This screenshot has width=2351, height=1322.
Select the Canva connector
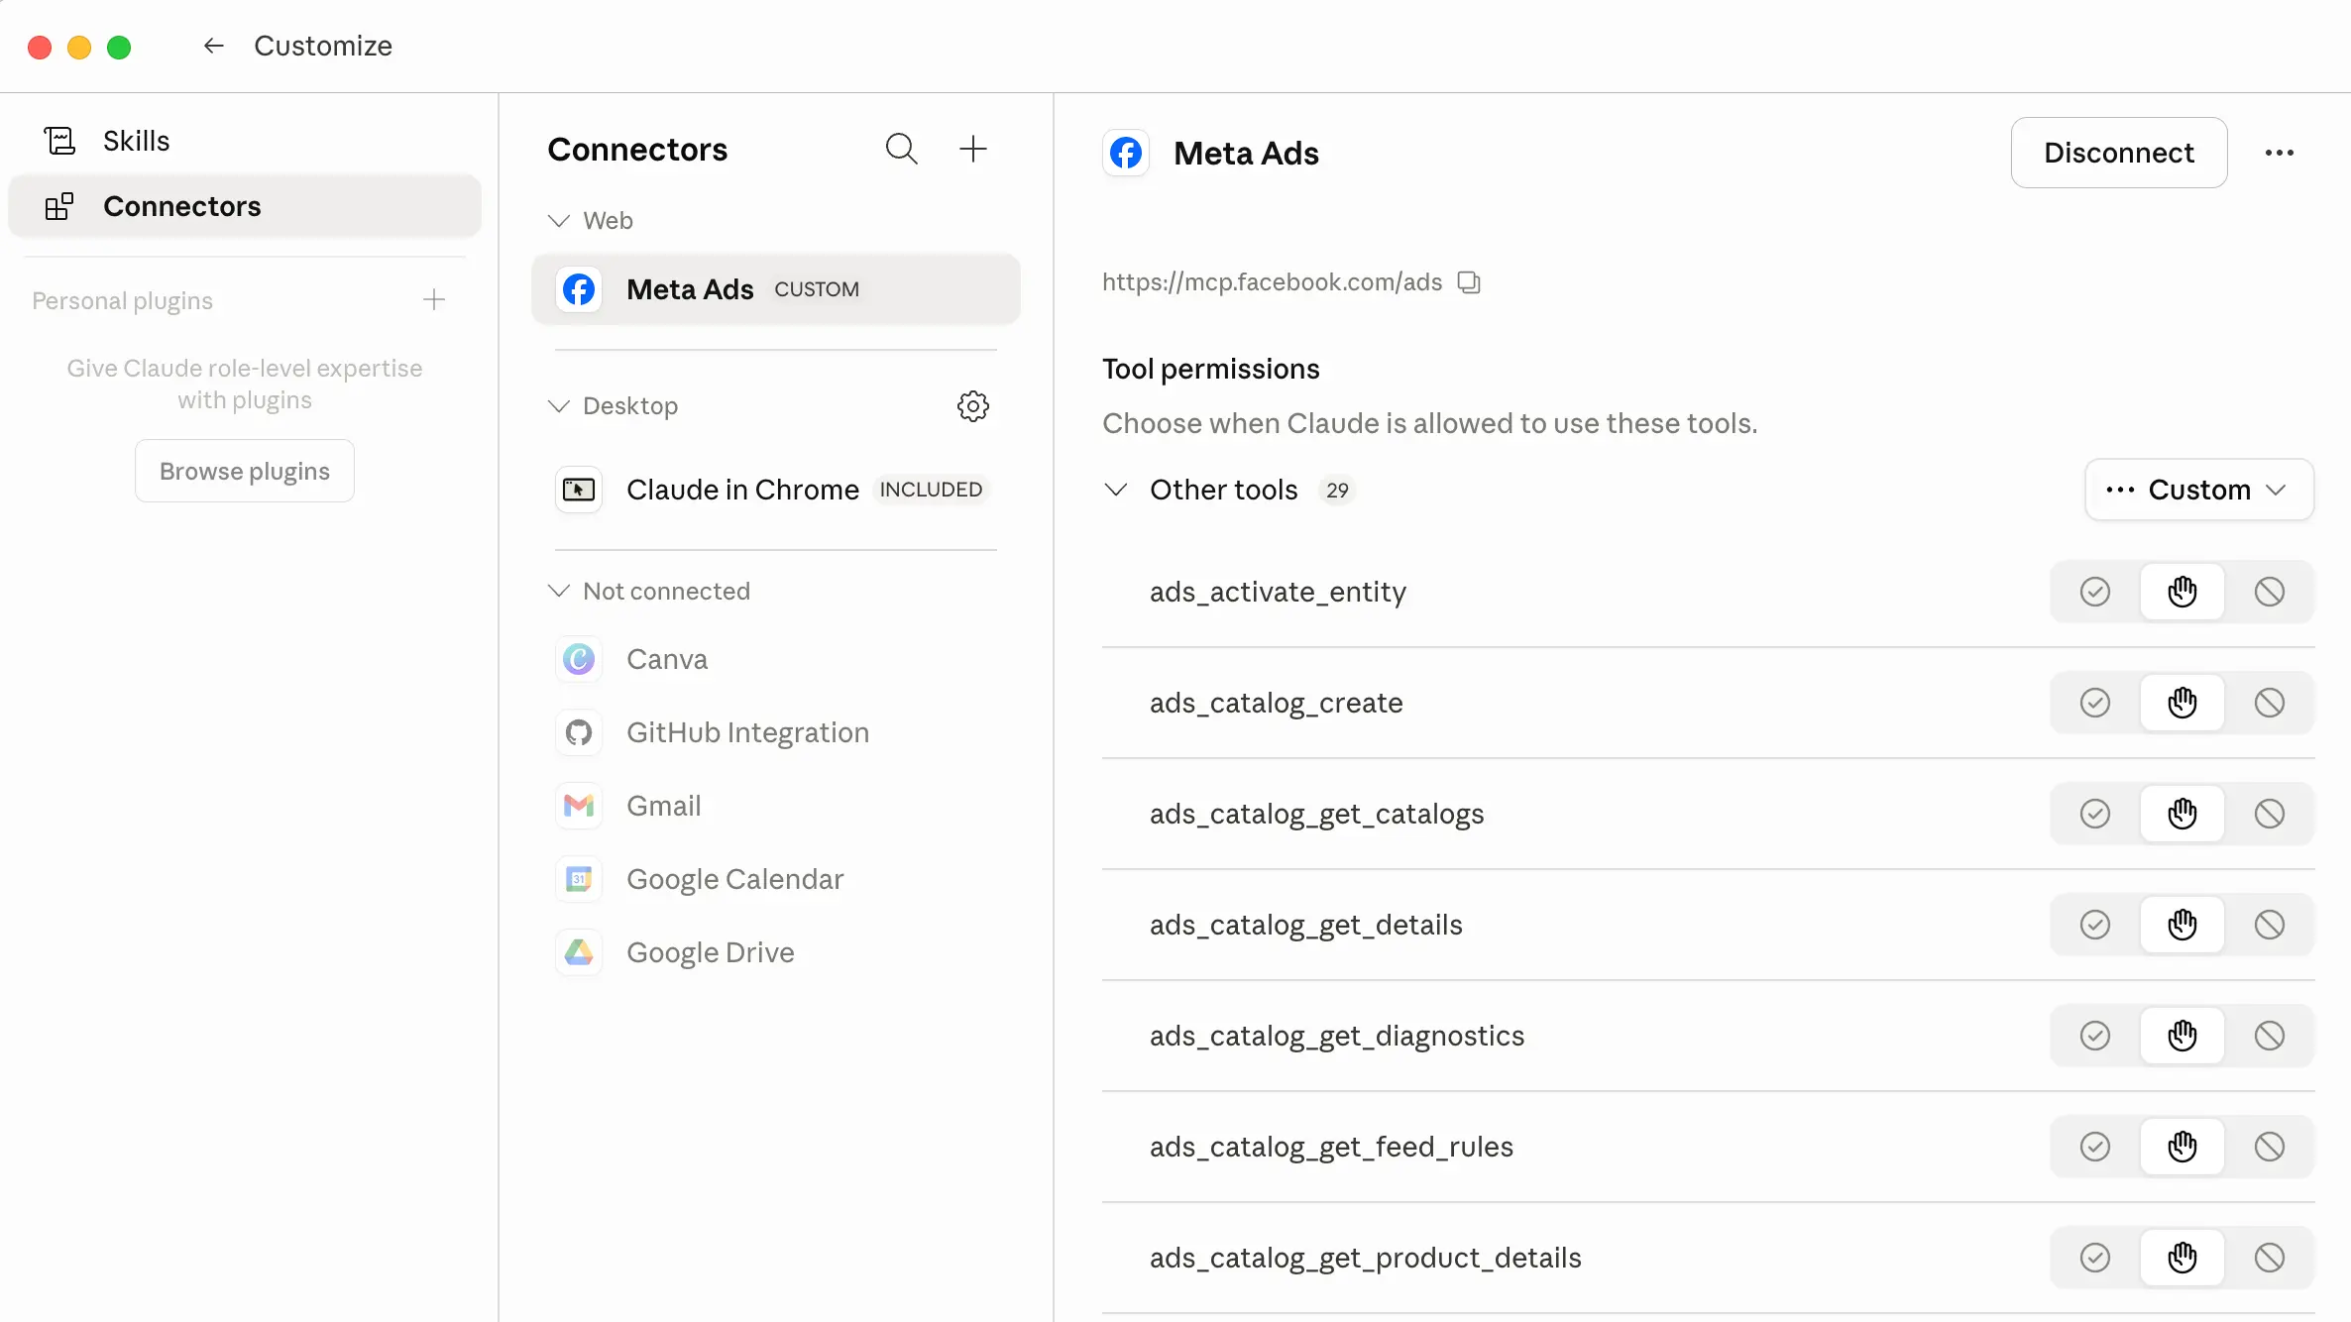pyautogui.click(x=776, y=659)
